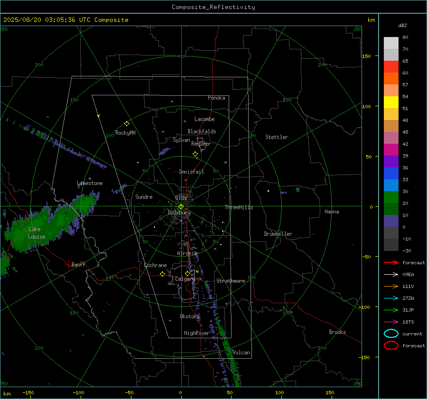Click the white asterisk marker above Limestone
The height and width of the screenshot is (399, 427).
coord(90,179)
